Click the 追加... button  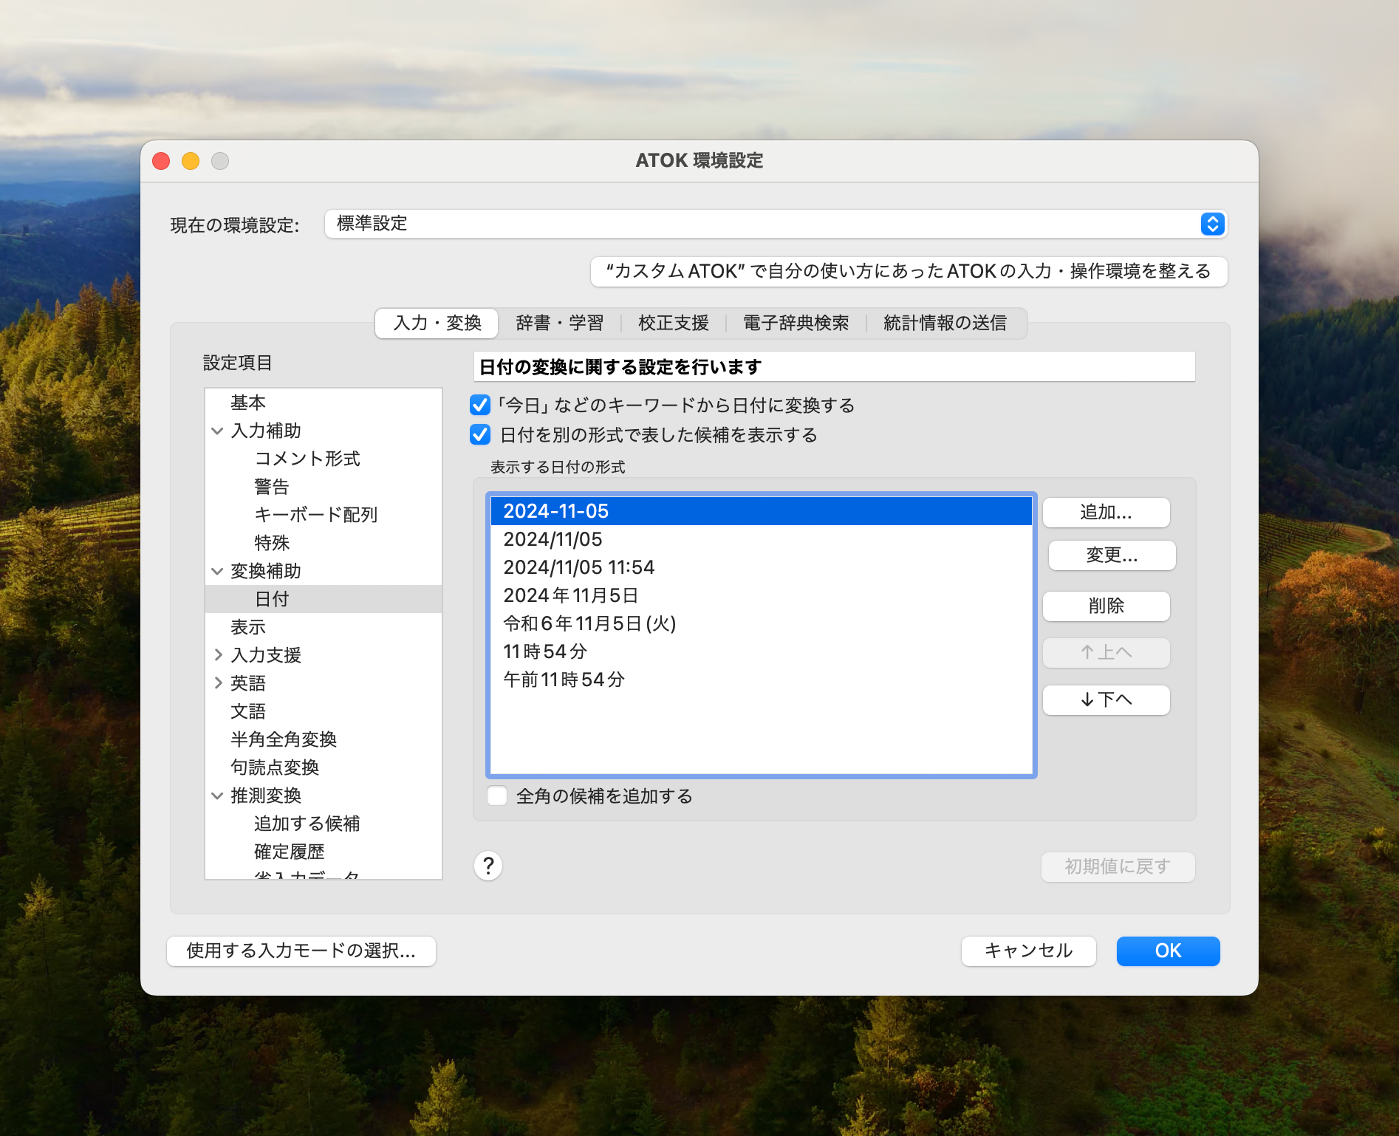pos(1106,513)
